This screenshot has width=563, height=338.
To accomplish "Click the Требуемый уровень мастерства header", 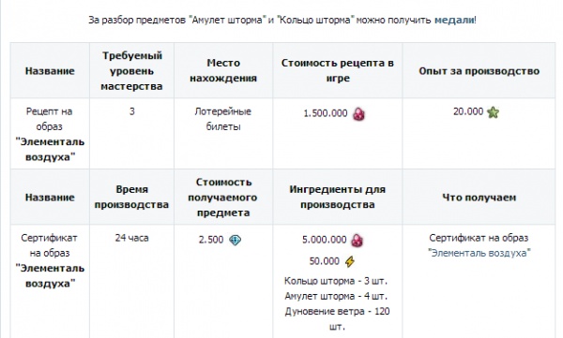I will tap(131, 70).
